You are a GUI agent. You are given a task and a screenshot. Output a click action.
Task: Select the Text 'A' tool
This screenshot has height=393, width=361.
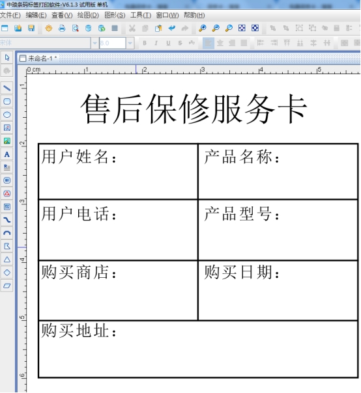point(7,154)
